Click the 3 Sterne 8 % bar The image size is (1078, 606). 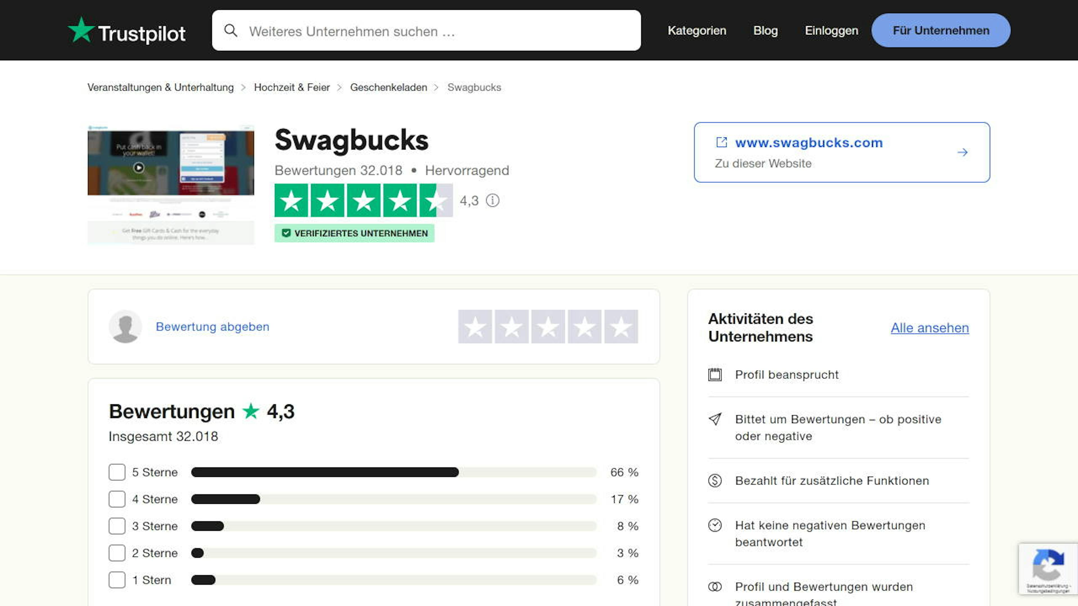click(x=394, y=526)
